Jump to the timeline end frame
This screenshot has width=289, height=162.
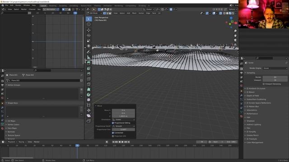tap(129, 142)
